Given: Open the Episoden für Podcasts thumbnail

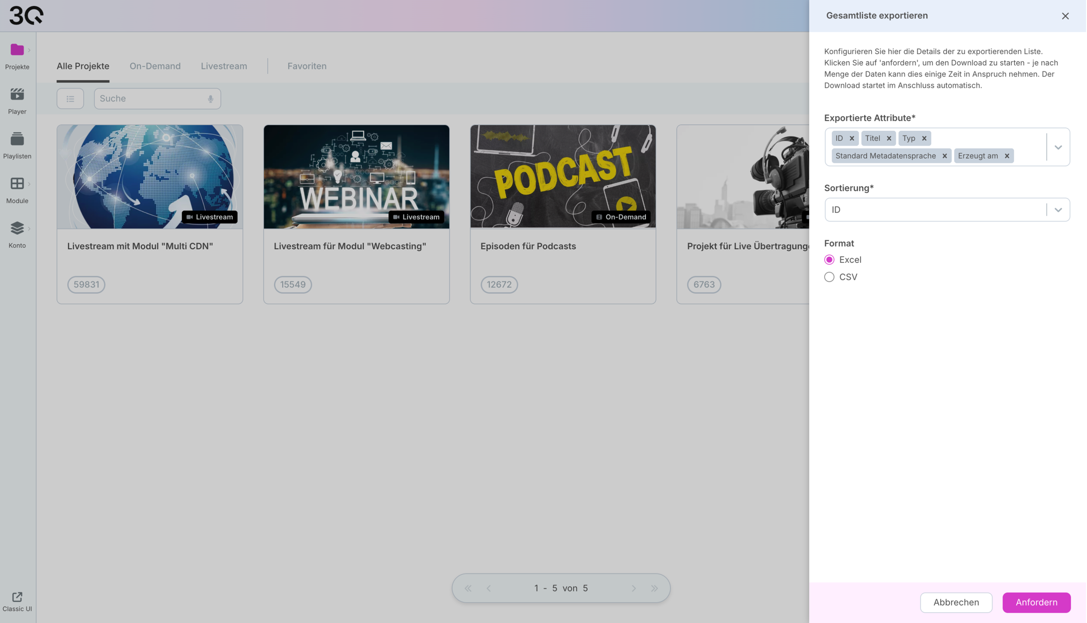Looking at the screenshot, I should pyautogui.click(x=562, y=177).
